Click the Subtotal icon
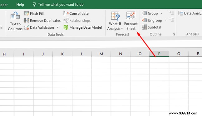The width and height of the screenshot is (202, 116). click(x=145, y=27)
